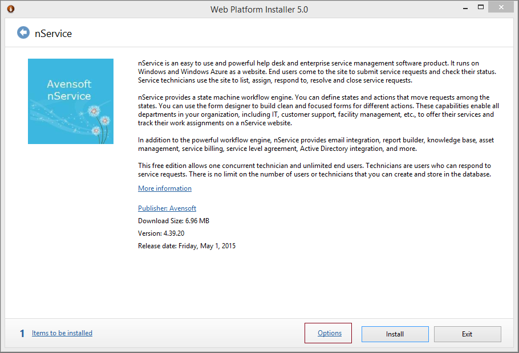Click the paragraph starting 'In addition to the powerful'
The width and height of the screenshot is (519, 353).
click(316, 145)
